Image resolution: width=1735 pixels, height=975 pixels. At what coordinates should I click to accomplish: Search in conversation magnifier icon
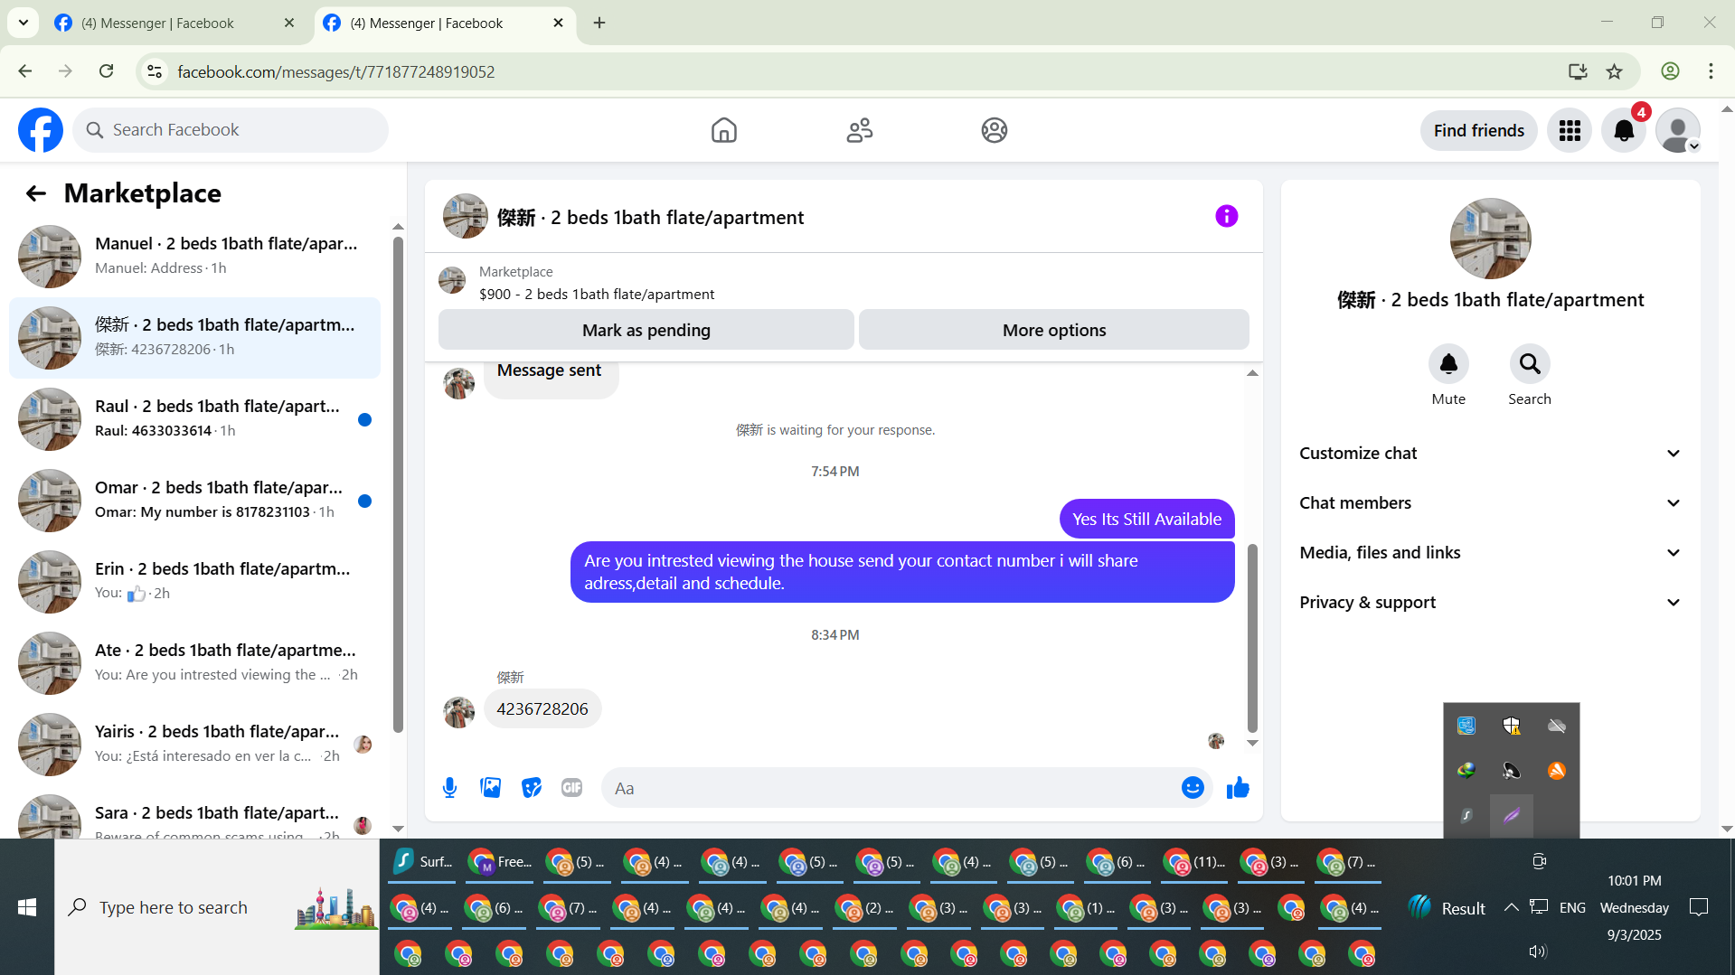coord(1530,364)
